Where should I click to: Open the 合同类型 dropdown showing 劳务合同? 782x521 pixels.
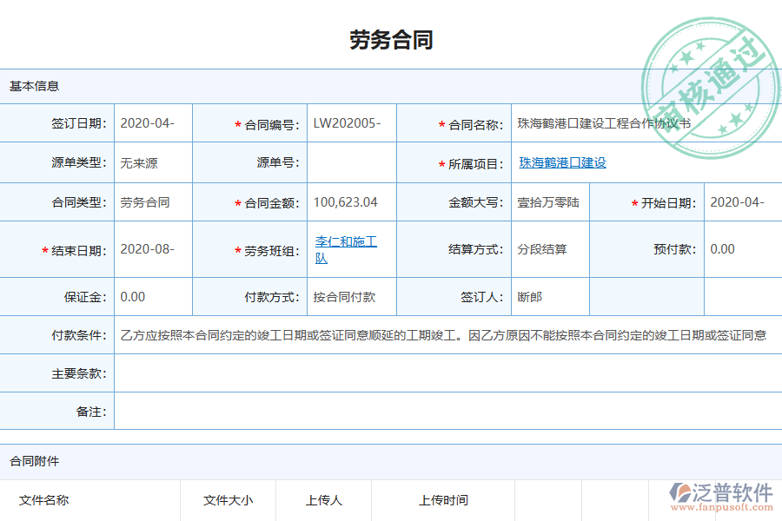point(152,201)
